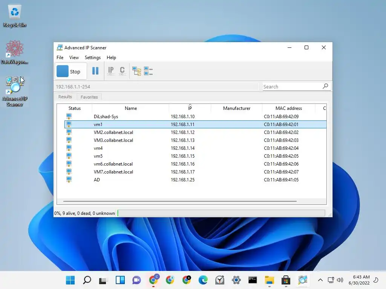The width and height of the screenshot is (386, 289).
Task: Open the Help menu
Action: (111, 58)
